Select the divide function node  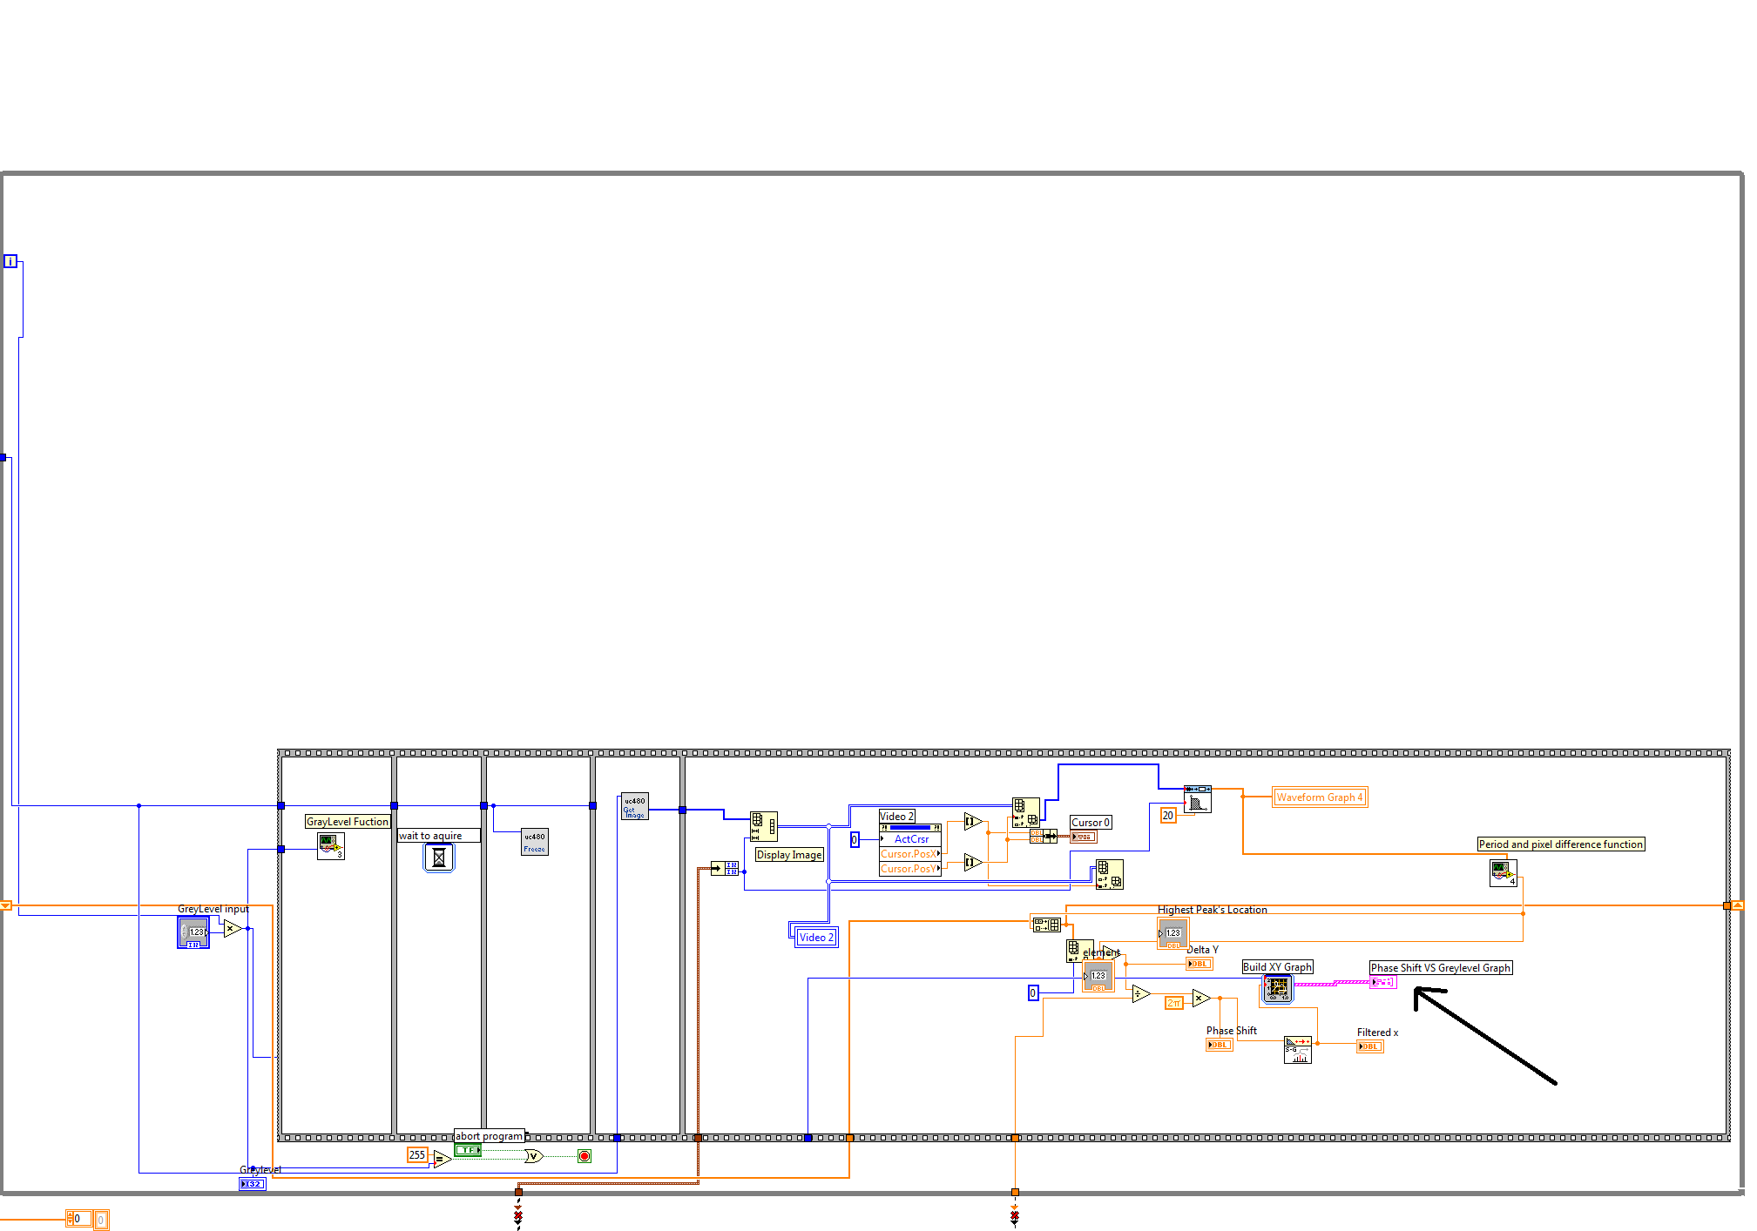click(x=1140, y=994)
